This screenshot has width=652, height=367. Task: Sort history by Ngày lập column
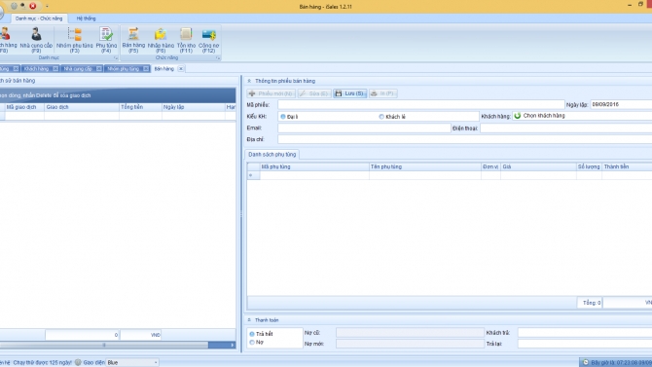tap(194, 107)
